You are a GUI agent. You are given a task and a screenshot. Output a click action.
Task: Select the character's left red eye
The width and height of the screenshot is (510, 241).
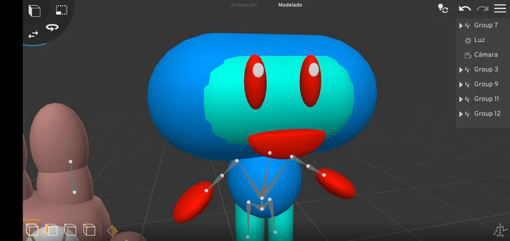click(x=256, y=81)
